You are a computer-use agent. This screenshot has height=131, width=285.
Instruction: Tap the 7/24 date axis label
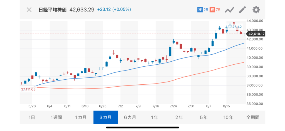[x=173, y=106]
